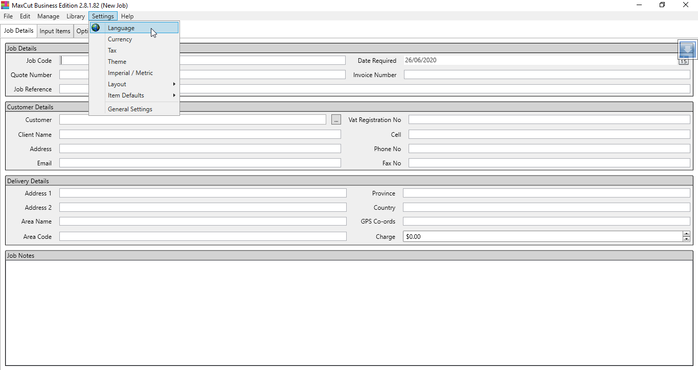Click the MaxCut app icon in title bar
The height and width of the screenshot is (370, 698).
[x=5, y=5]
